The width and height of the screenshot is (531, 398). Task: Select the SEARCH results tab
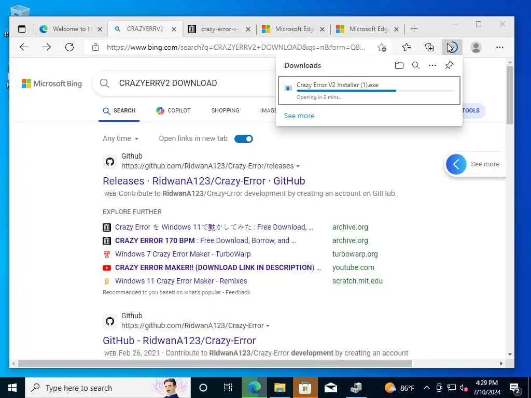click(119, 111)
